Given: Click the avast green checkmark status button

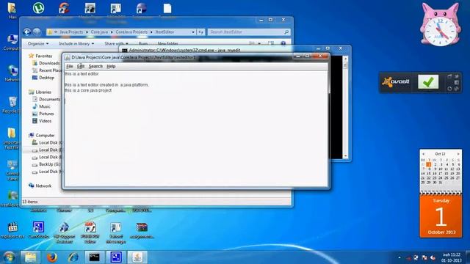Looking at the screenshot, I should point(428,82).
